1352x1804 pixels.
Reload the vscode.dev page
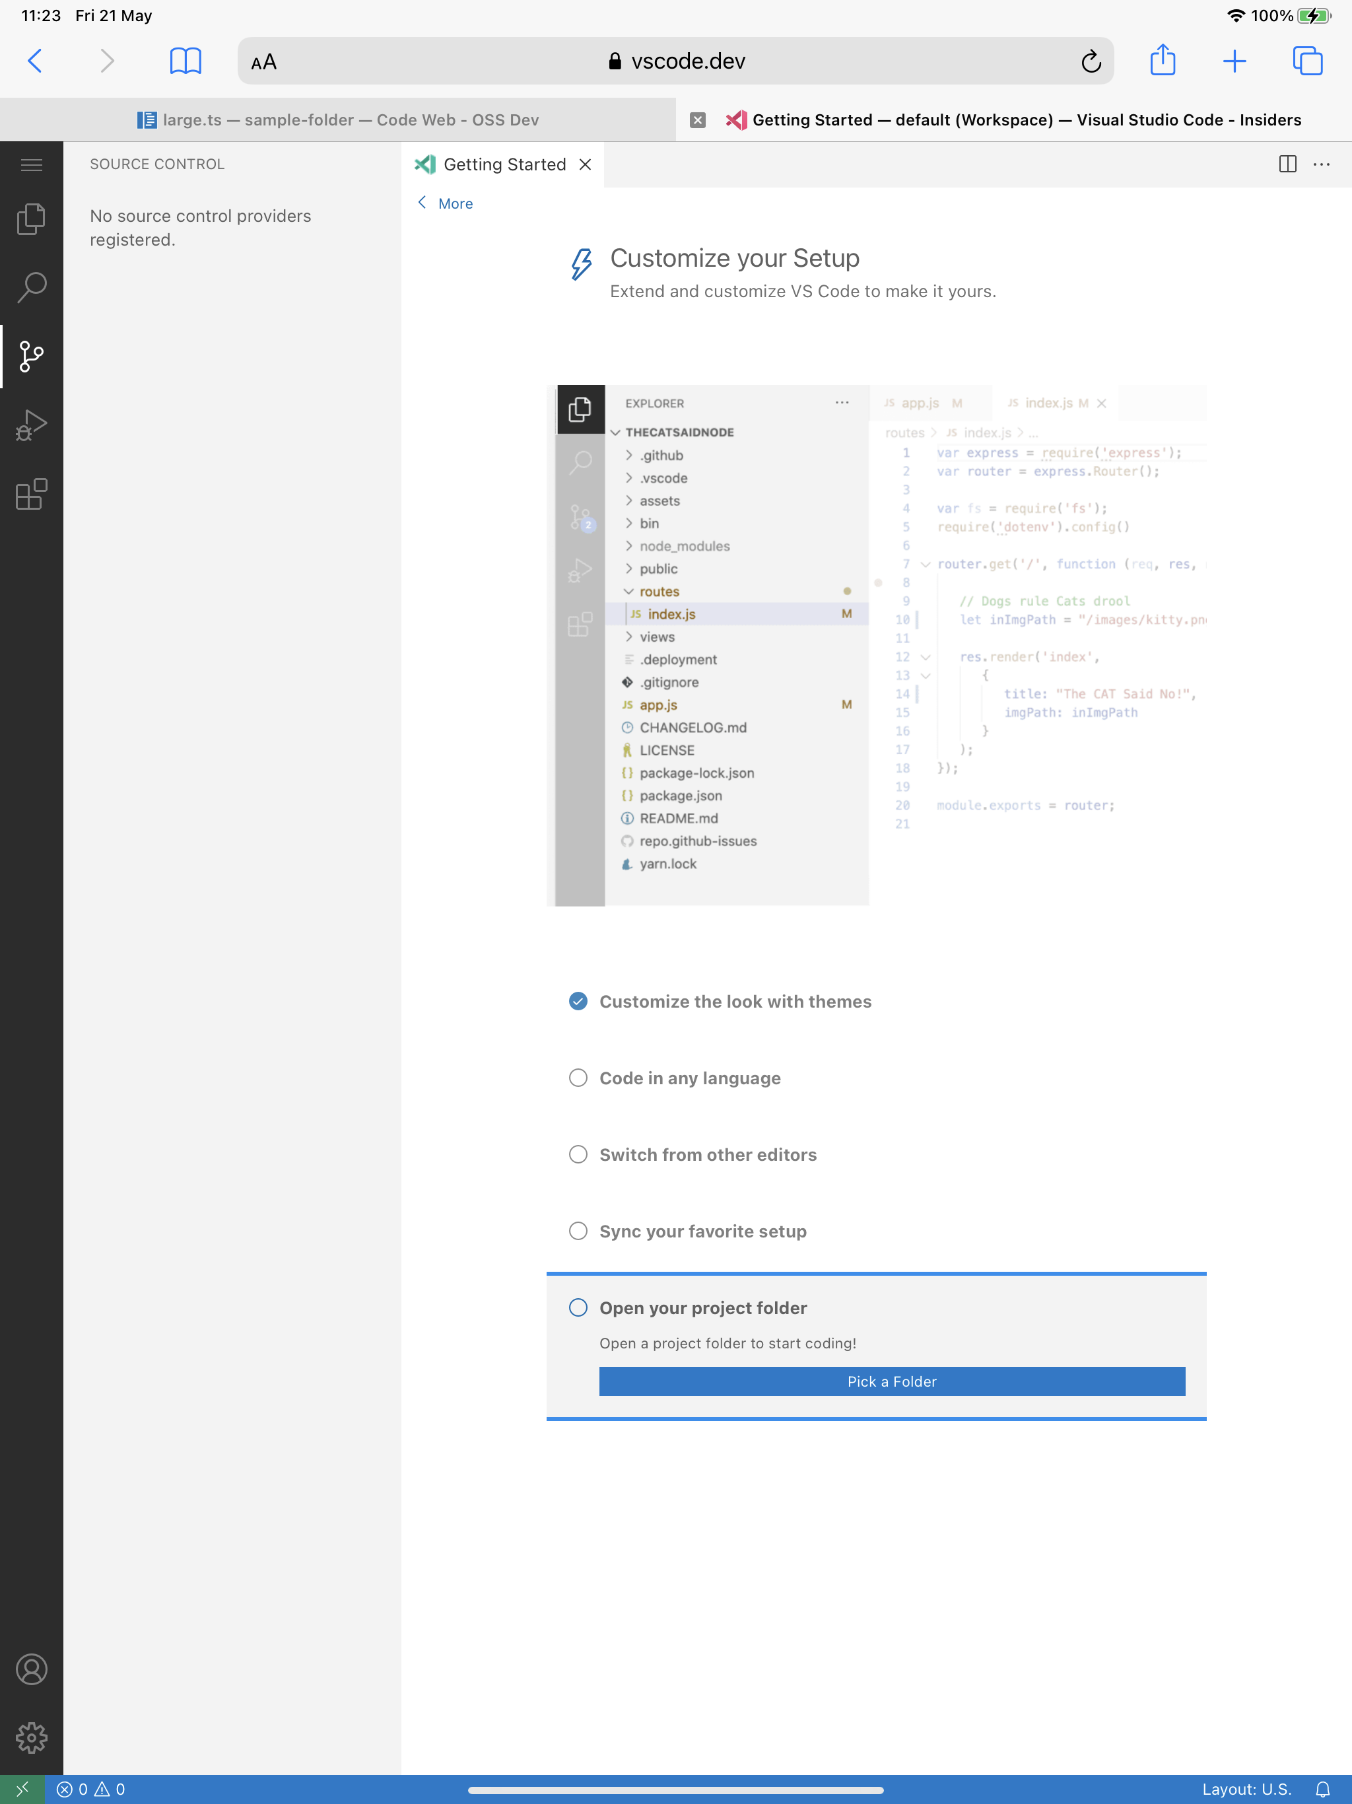tap(1091, 61)
